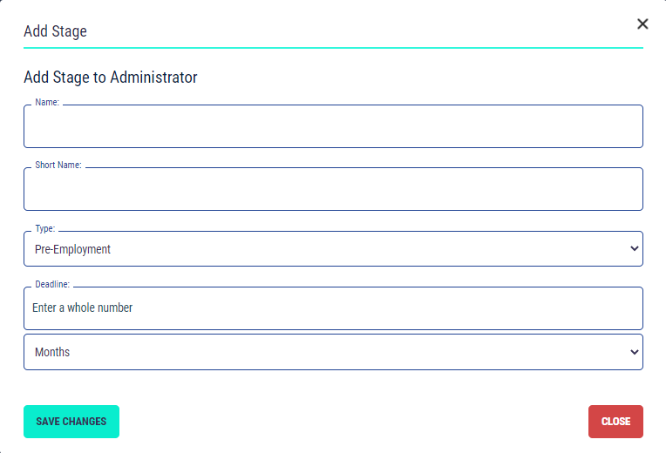Click the 'Type:' field label
The image size is (666, 453).
[44, 228]
